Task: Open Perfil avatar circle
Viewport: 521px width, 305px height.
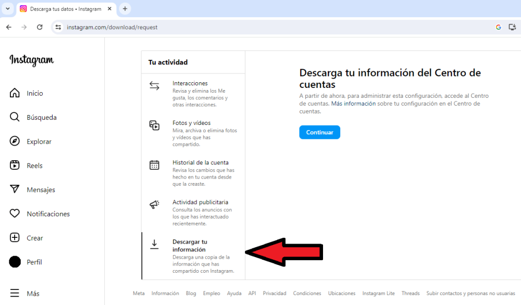Action: pyautogui.click(x=15, y=262)
